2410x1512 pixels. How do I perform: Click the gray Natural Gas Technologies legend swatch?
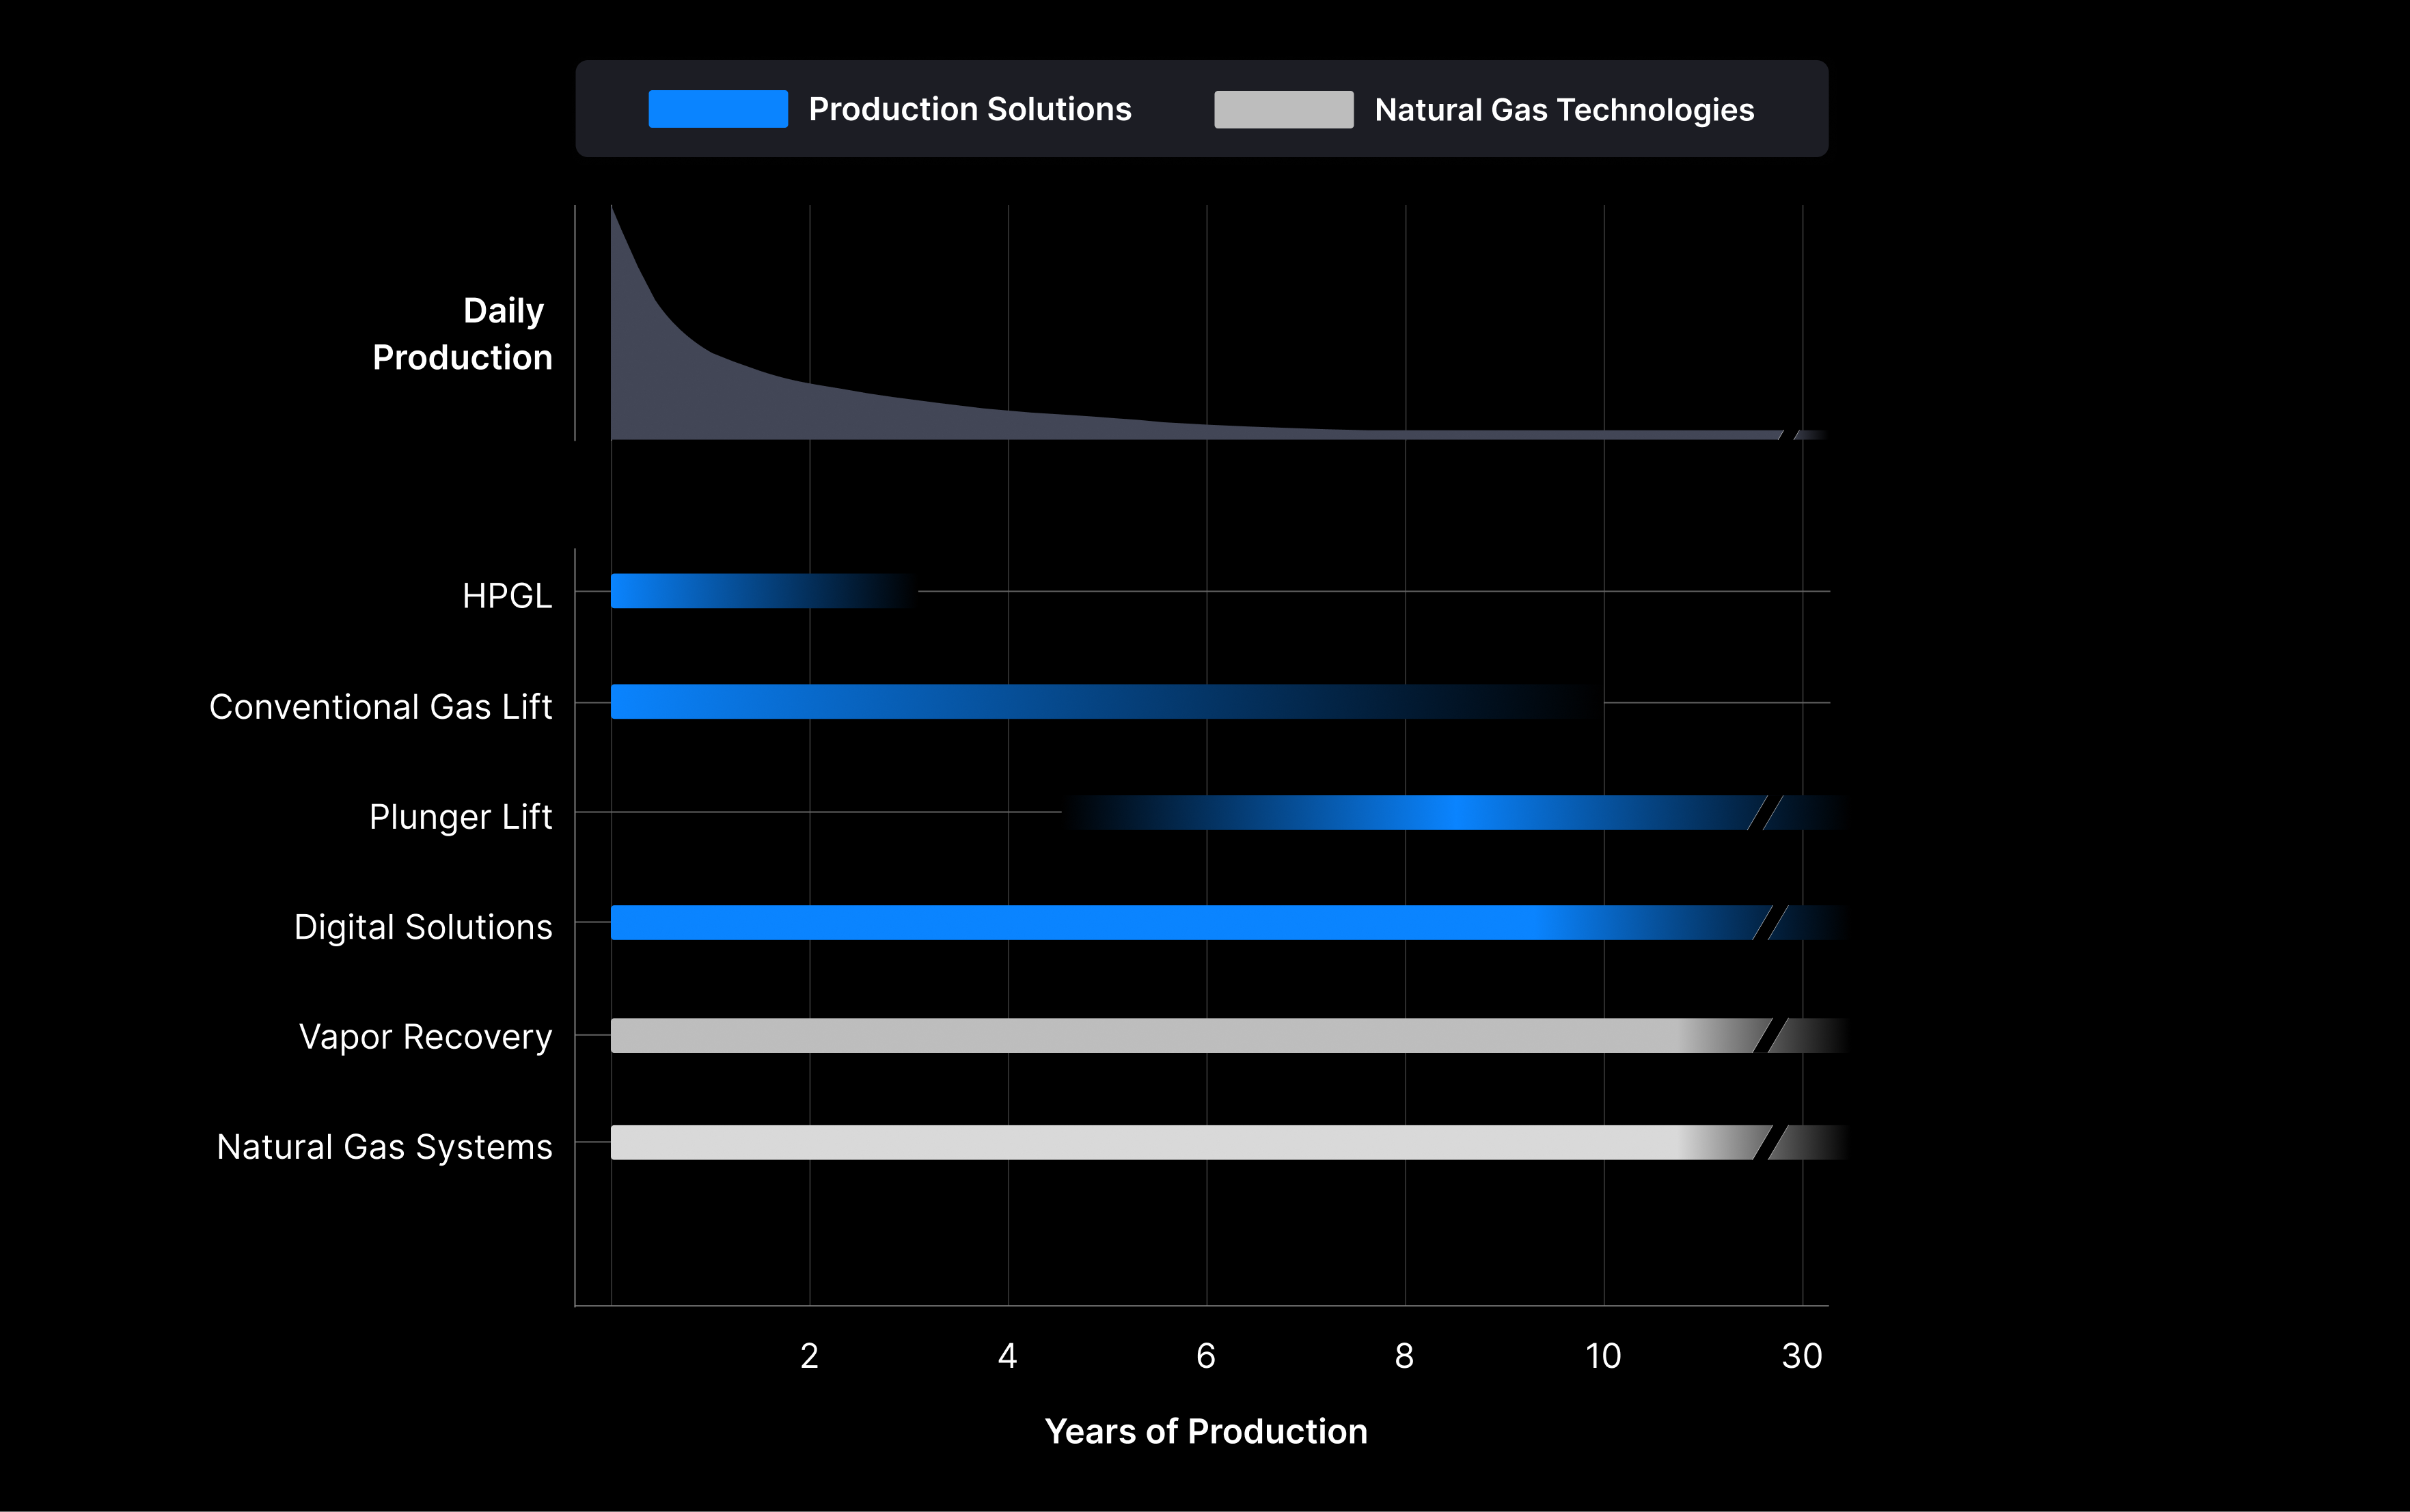point(1283,110)
